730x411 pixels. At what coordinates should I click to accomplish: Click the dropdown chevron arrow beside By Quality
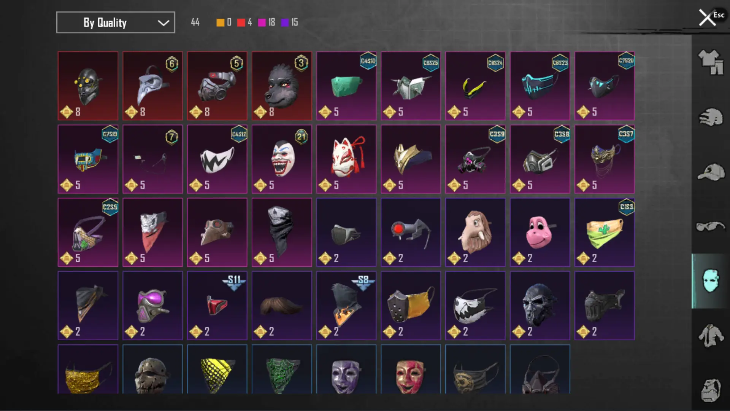pyautogui.click(x=163, y=23)
